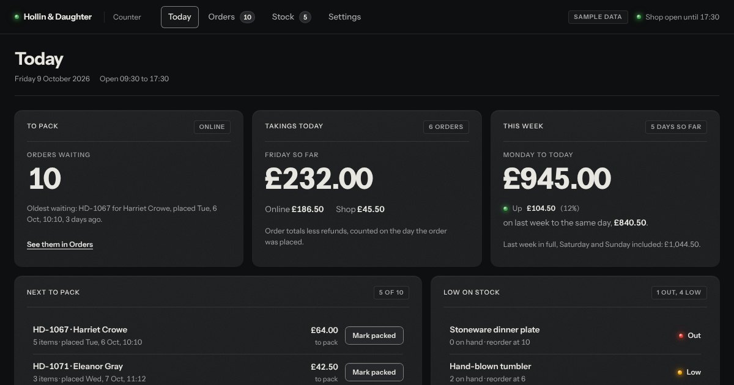The height and width of the screenshot is (385, 734).
Task: Mark order HD-1067 as packed
Action: tap(374, 335)
